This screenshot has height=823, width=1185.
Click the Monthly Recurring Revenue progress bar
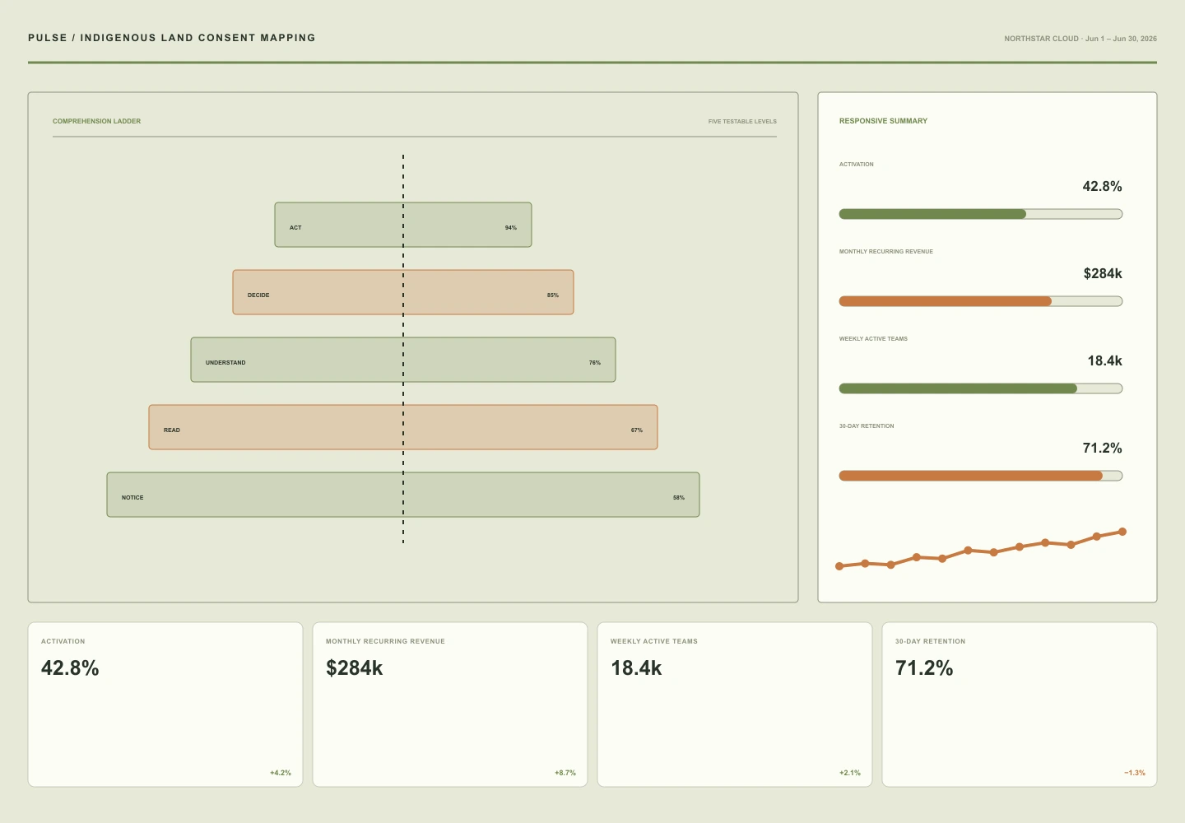981,301
